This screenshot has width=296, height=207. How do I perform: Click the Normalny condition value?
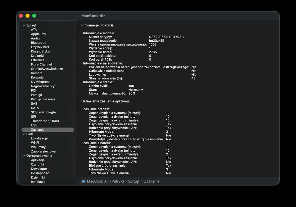tap(136, 90)
